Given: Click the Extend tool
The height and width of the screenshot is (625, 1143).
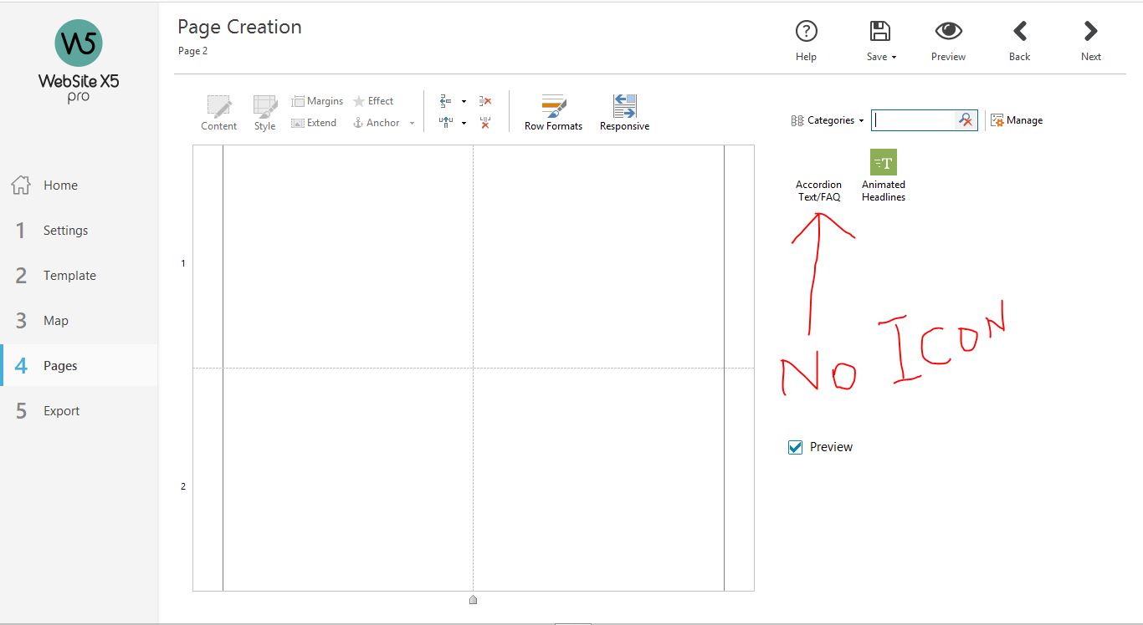Looking at the screenshot, I should (314, 123).
